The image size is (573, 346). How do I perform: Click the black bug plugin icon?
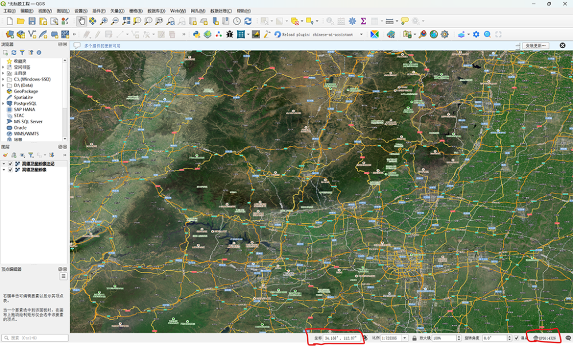pyautogui.click(x=230, y=34)
